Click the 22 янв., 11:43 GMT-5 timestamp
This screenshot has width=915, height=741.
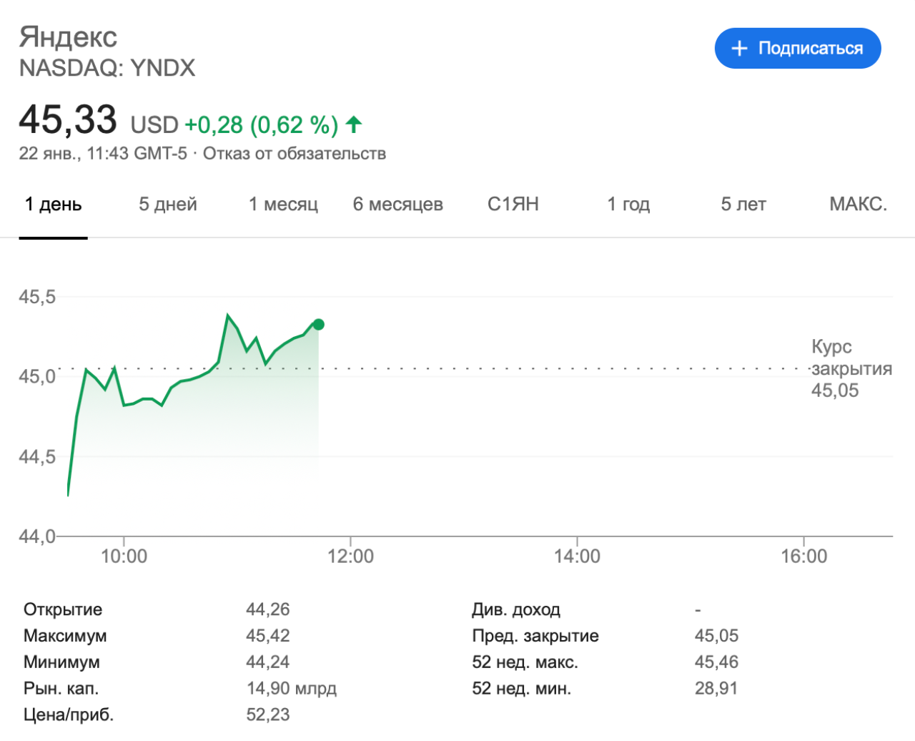(x=103, y=154)
